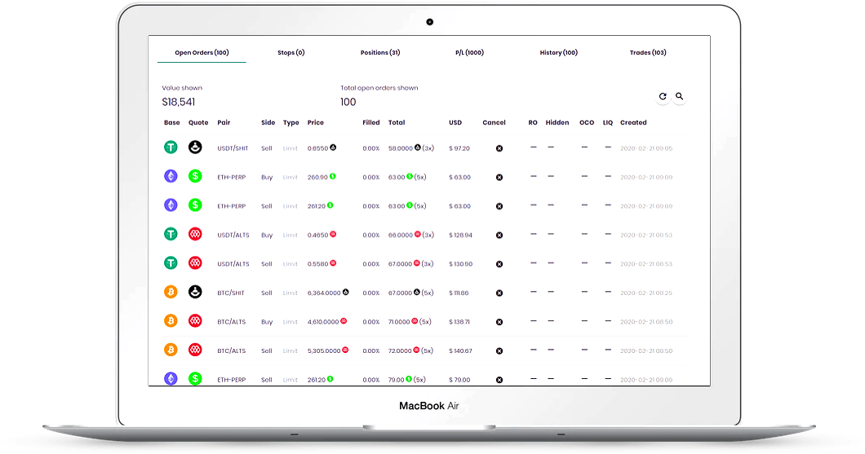Click the Bitcoin icon in BTC/ALTS Buy row
This screenshot has width=865, height=454.
tap(171, 320)
